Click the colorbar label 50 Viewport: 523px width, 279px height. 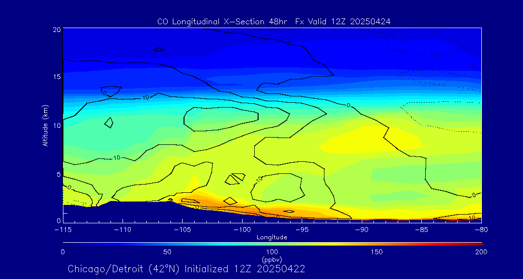(168, 252)
